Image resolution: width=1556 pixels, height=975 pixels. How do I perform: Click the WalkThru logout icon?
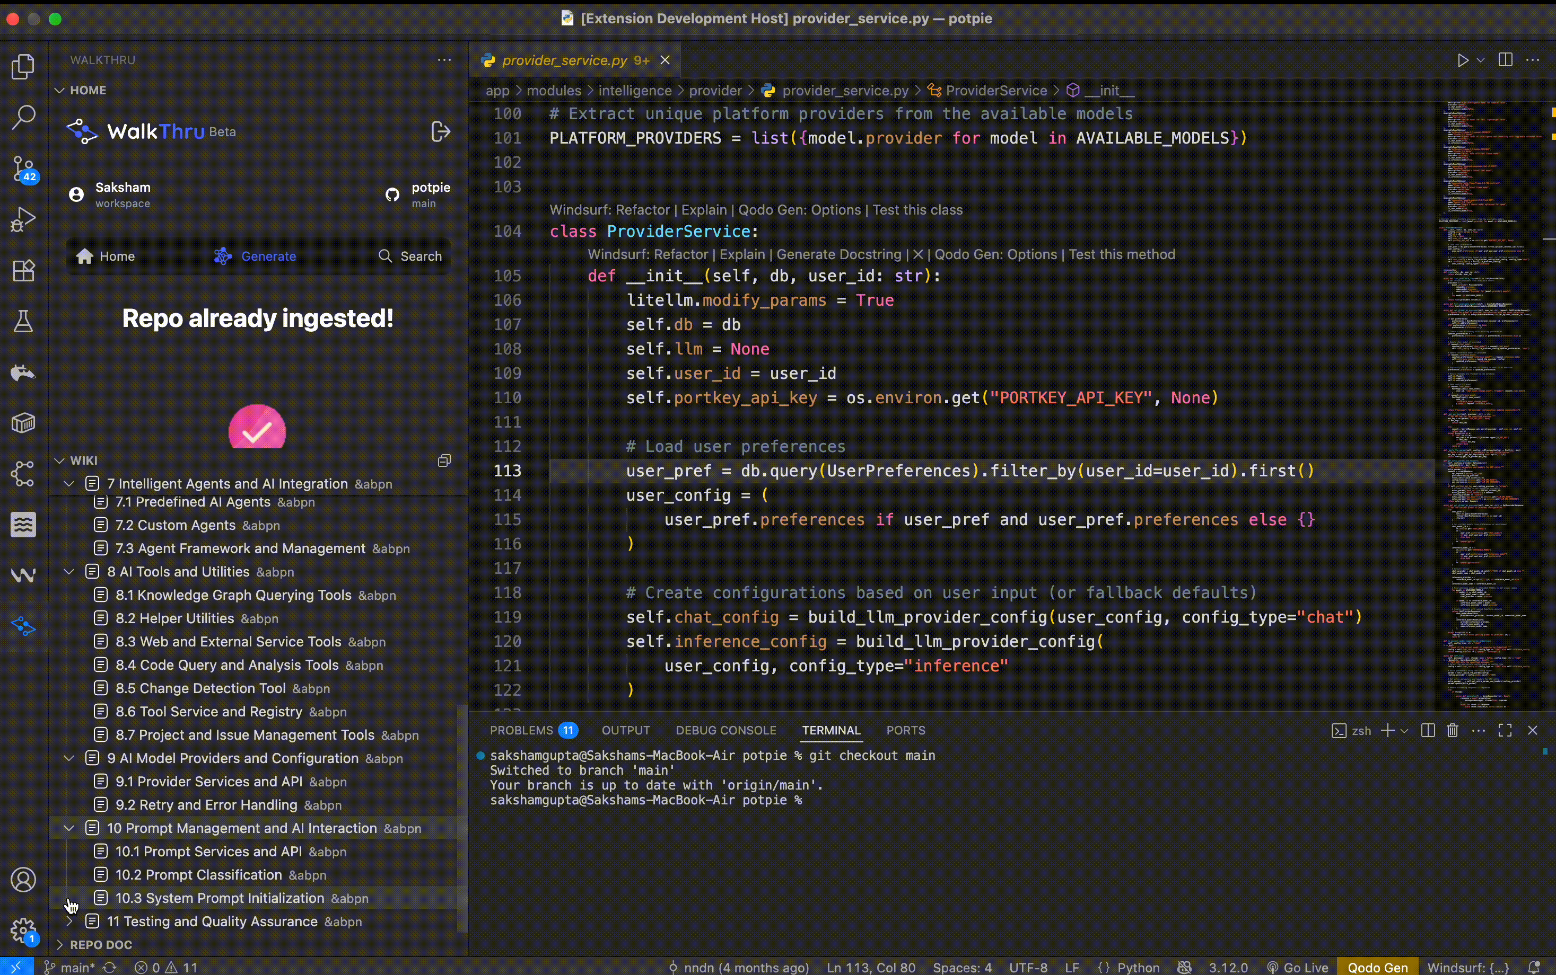[441, 131]
